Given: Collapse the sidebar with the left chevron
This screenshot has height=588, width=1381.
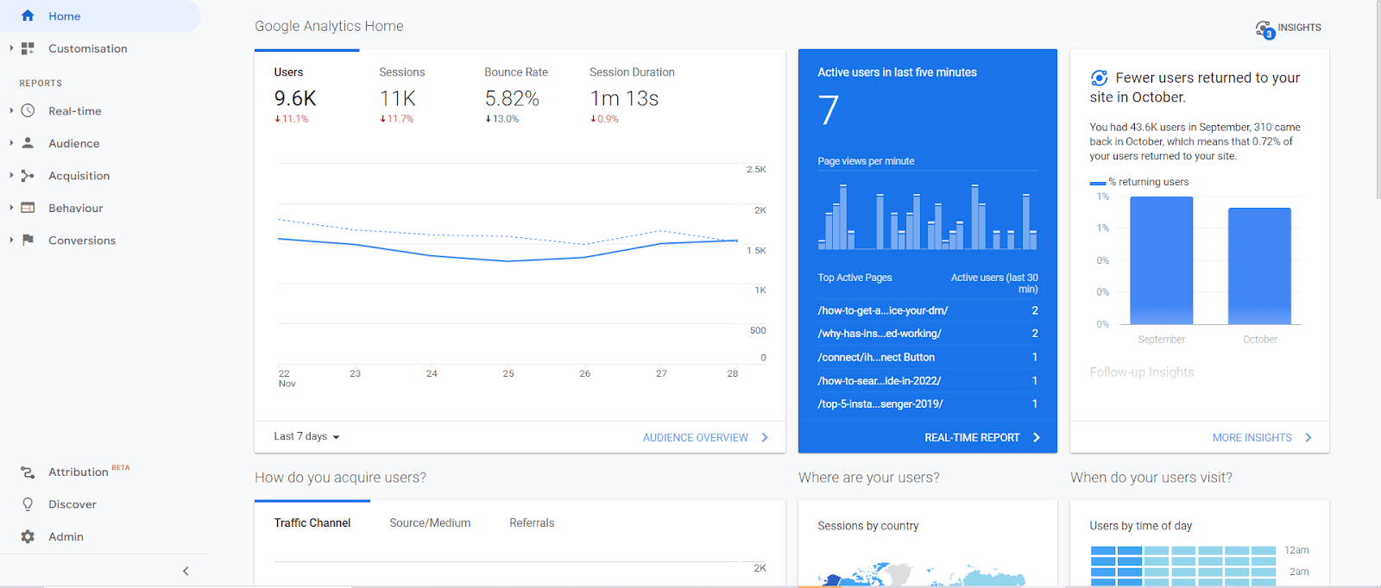Looking at the screenshot, I should (x=186, y=571).
